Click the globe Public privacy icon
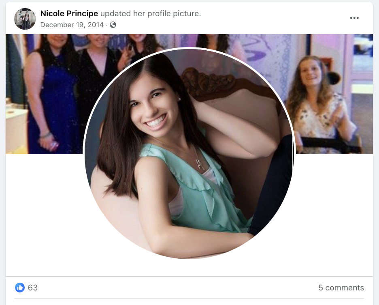 pos(113,25)
